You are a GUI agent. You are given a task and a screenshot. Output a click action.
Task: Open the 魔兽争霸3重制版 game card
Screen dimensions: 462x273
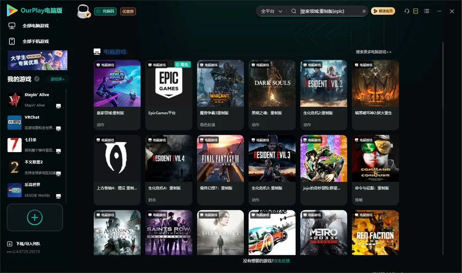tap(220, 95)
